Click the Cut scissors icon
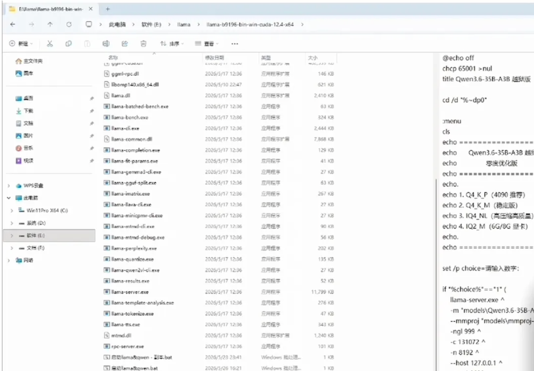This screenshot has width=534, height=371. pyautogui.click(x=50, y=43)
